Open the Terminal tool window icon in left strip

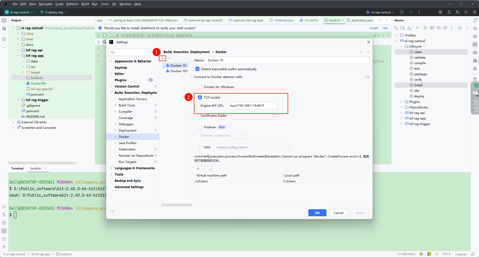click(x=4, y=231)
